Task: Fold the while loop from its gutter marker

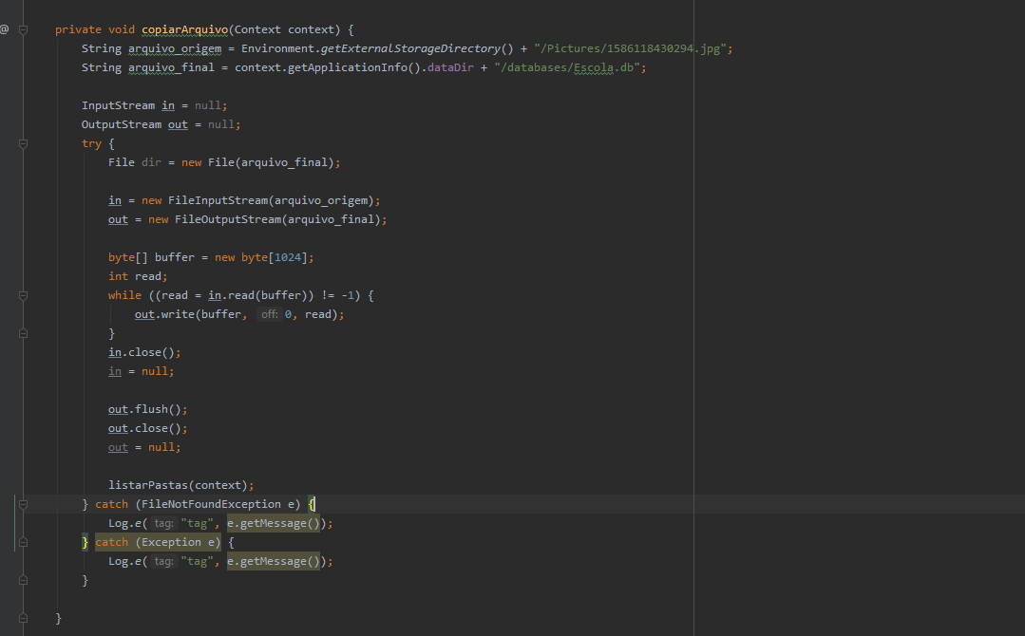Action: 23,296
